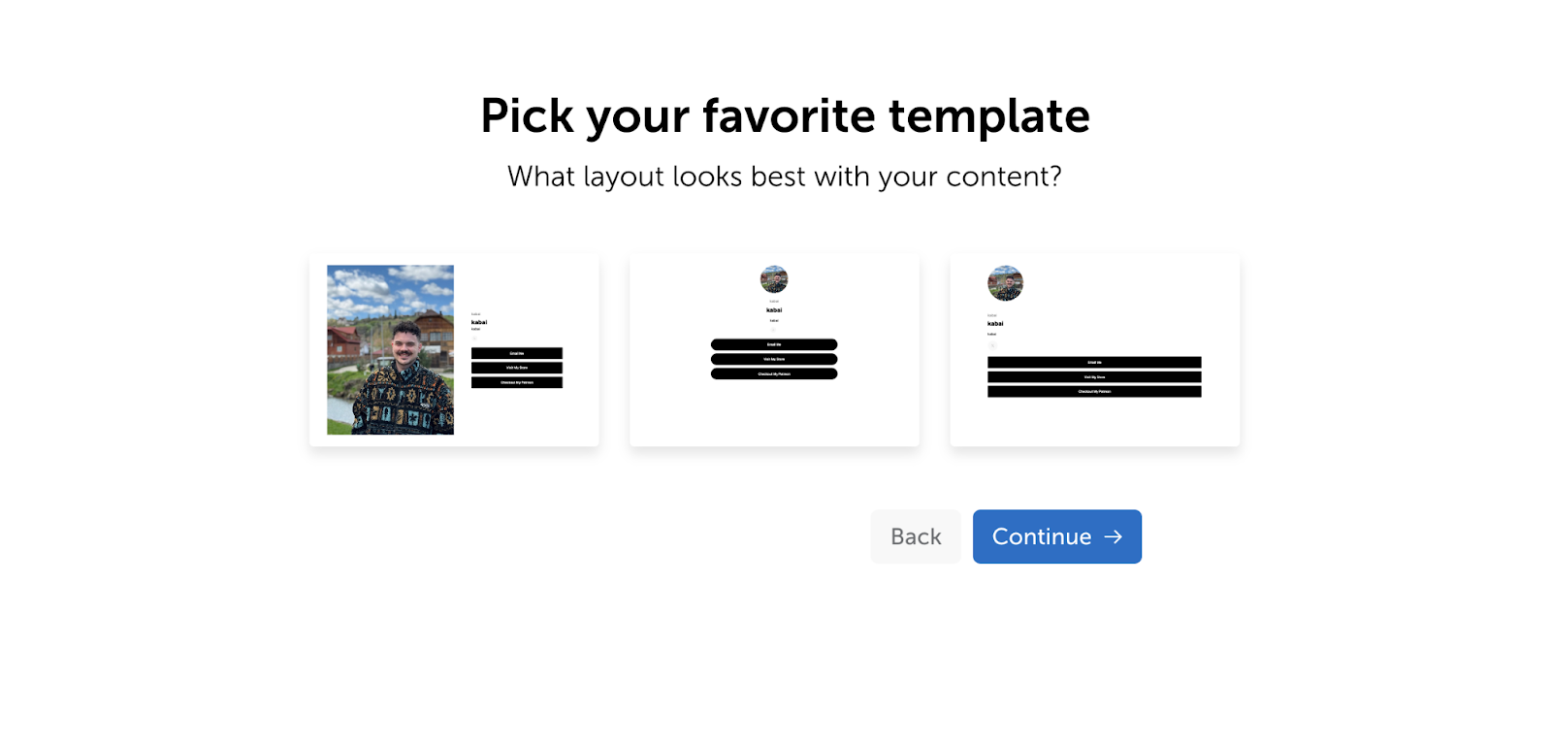Click the wide "Visit My Store" bar in the right template
This screenshot has height=745, width=1552.
[1094, 377]
